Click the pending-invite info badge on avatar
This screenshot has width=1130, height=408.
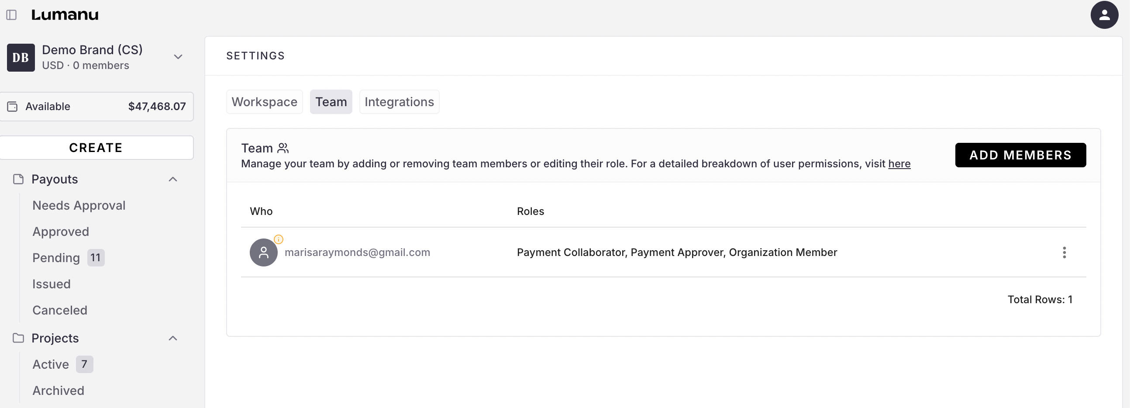(279, 239)
